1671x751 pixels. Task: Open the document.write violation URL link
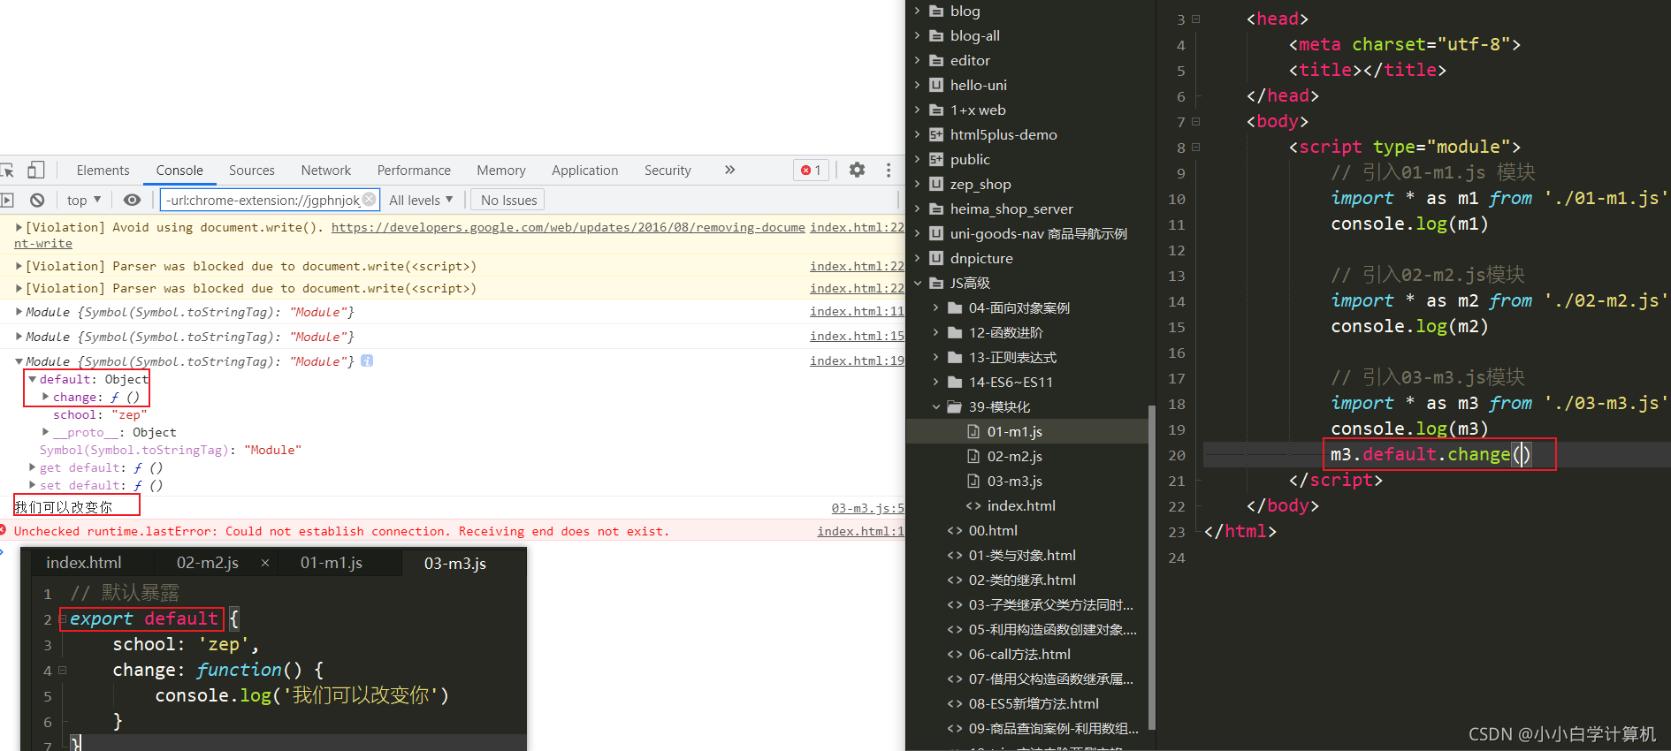coord(568,227)
